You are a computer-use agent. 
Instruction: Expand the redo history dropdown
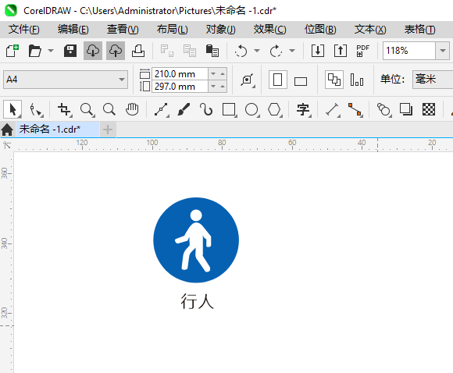point(292,51)
